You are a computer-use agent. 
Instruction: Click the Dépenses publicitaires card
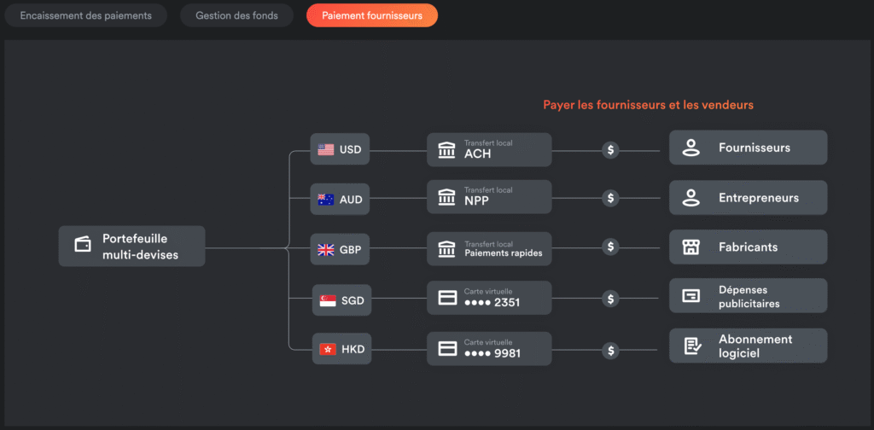[x=748, y=296]
